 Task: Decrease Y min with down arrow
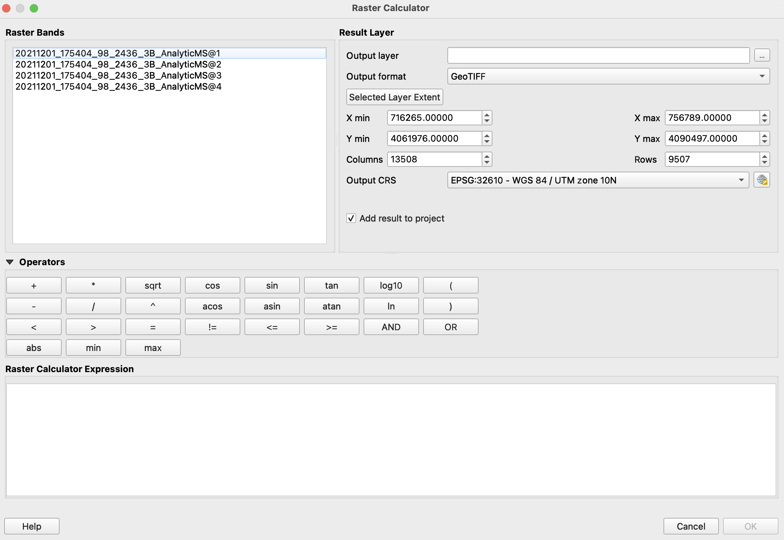point(487,142)
